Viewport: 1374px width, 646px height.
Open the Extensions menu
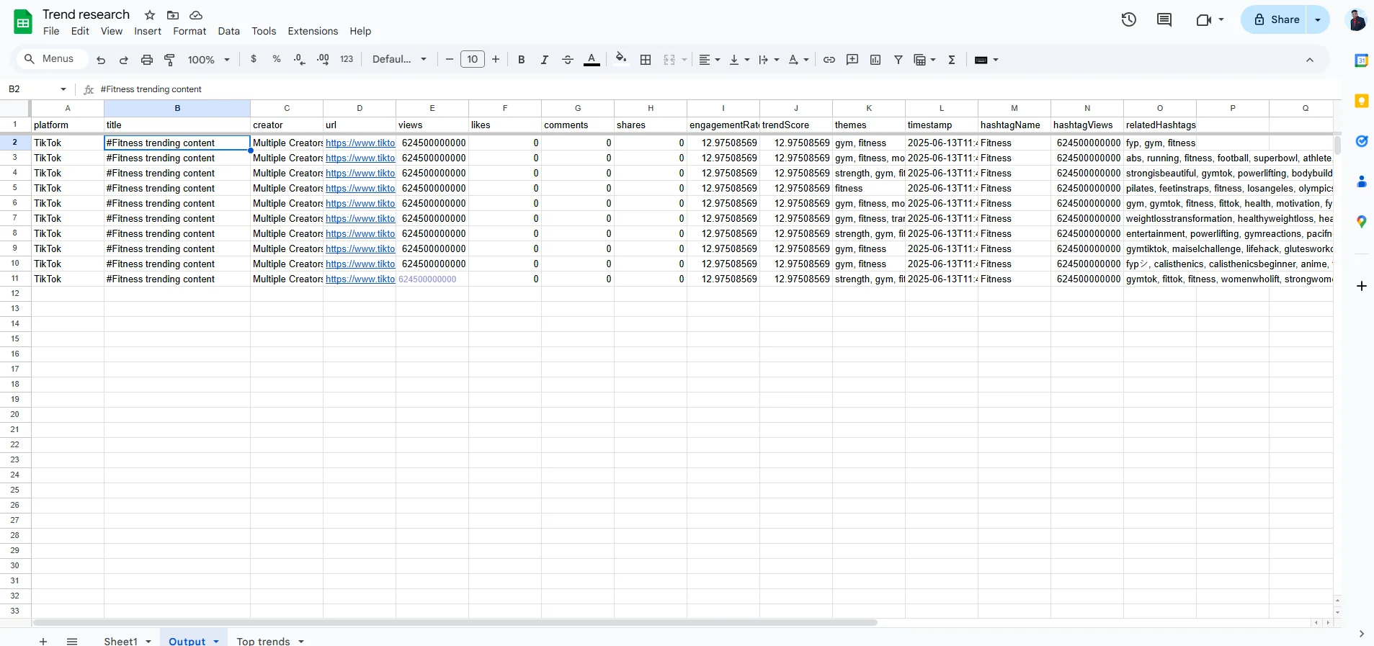click(313, 31)
